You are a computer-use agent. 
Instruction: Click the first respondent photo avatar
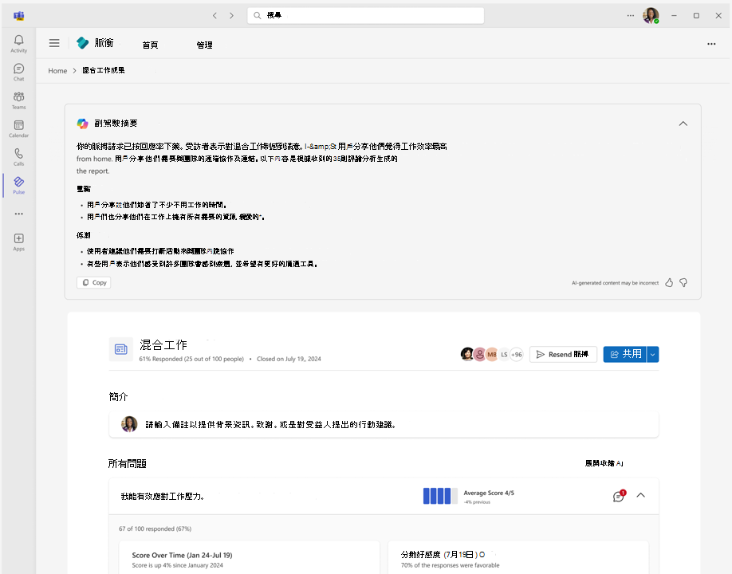pyautogui.click(x=466, y=354)
